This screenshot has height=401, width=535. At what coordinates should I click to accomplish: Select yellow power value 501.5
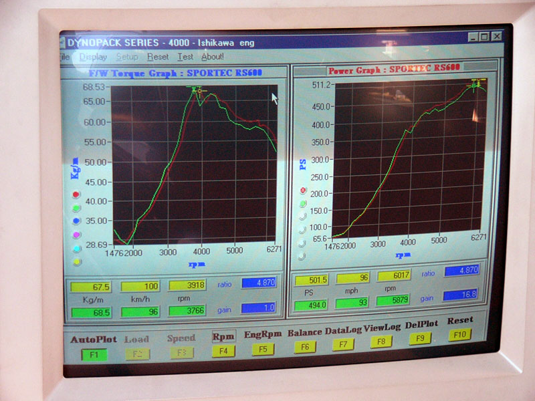[312, 280]
